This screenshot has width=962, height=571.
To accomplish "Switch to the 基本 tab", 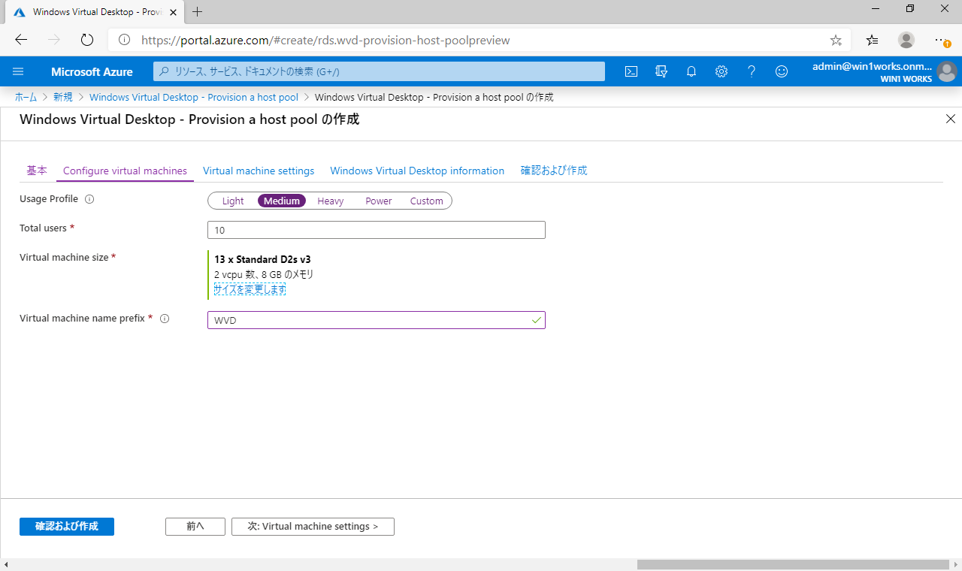I will click(37, 171).
